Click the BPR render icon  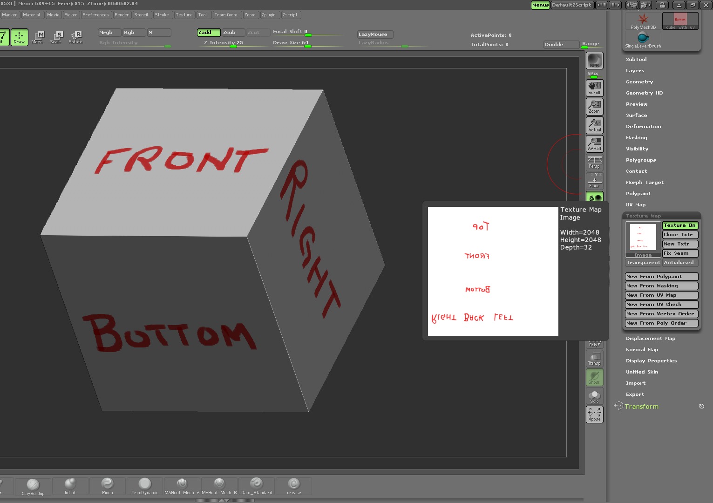click(x=594, y=61)
